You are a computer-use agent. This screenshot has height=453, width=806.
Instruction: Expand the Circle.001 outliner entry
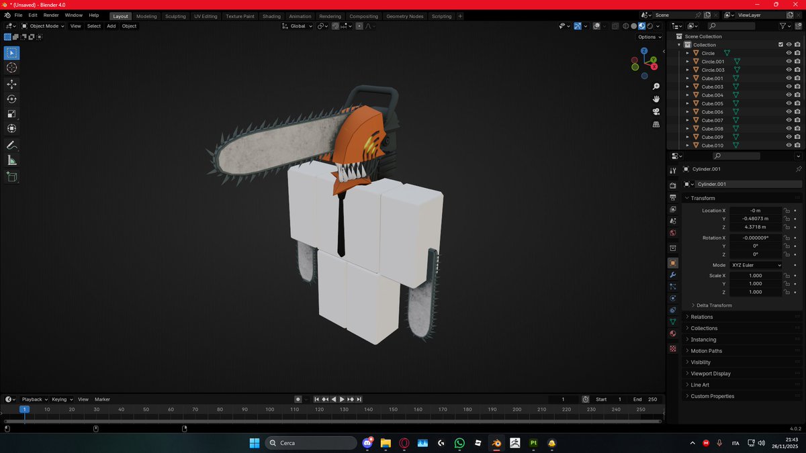[x=686, y=61]
